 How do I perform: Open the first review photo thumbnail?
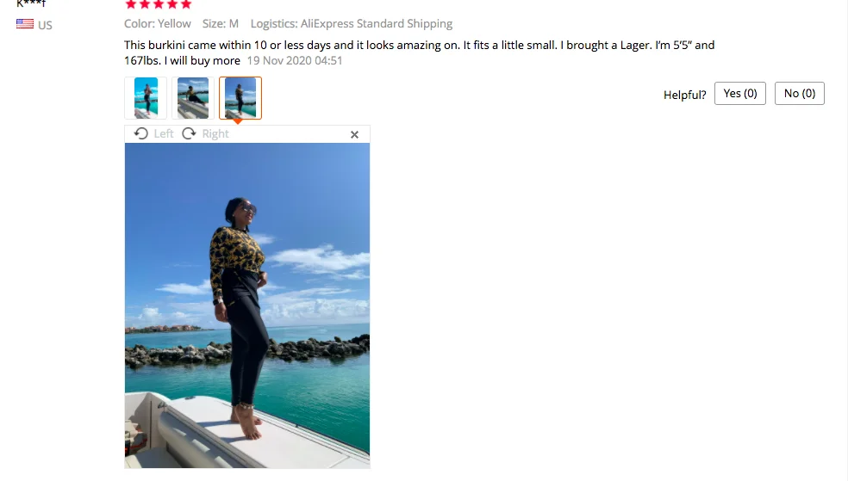tap(146, 98)
